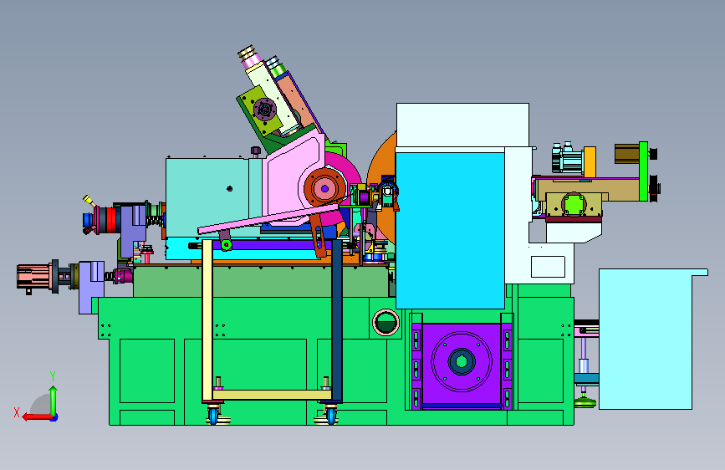The height and width of the screenshot is (470, 725).
Task: Select the blue worm gear reducer near the wheel
Action: 387,191
